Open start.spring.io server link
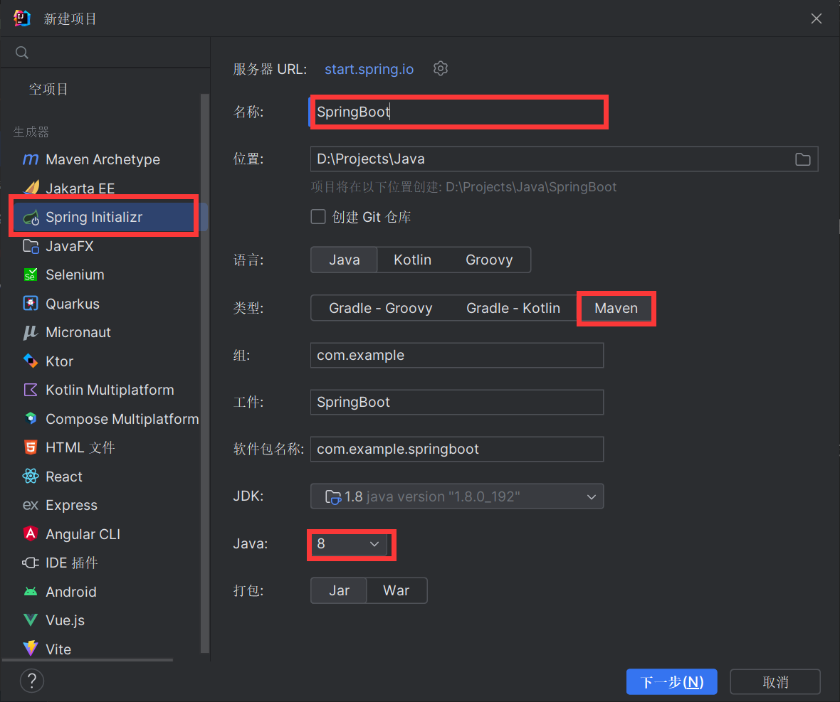This screenshot has width=840, height=702. click(x=369, y=69)
